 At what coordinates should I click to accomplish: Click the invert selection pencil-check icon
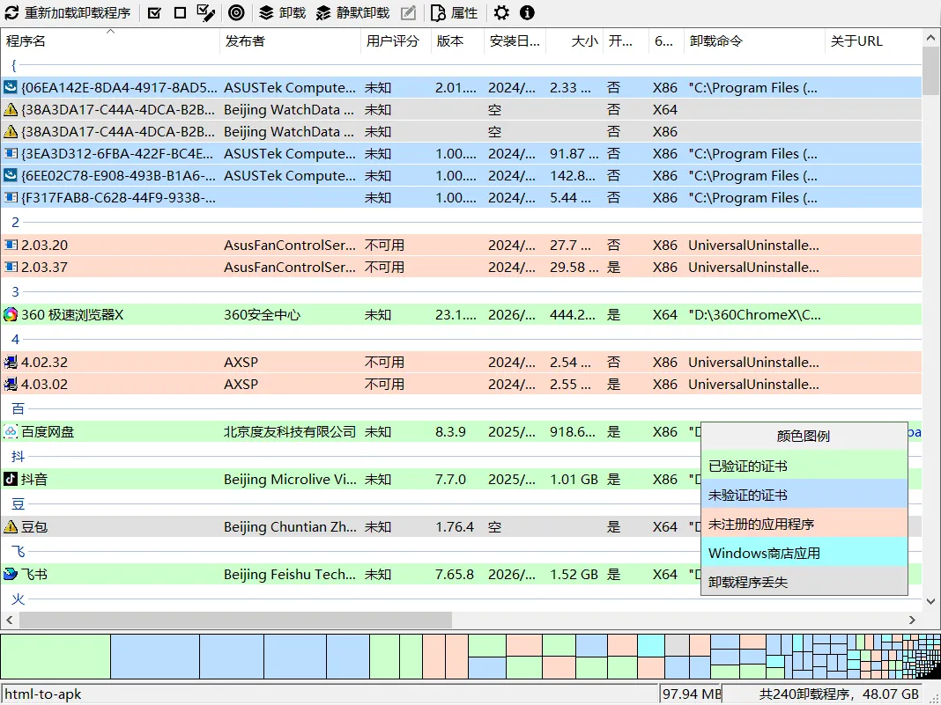pyautogui.click(x=206, y=12)
